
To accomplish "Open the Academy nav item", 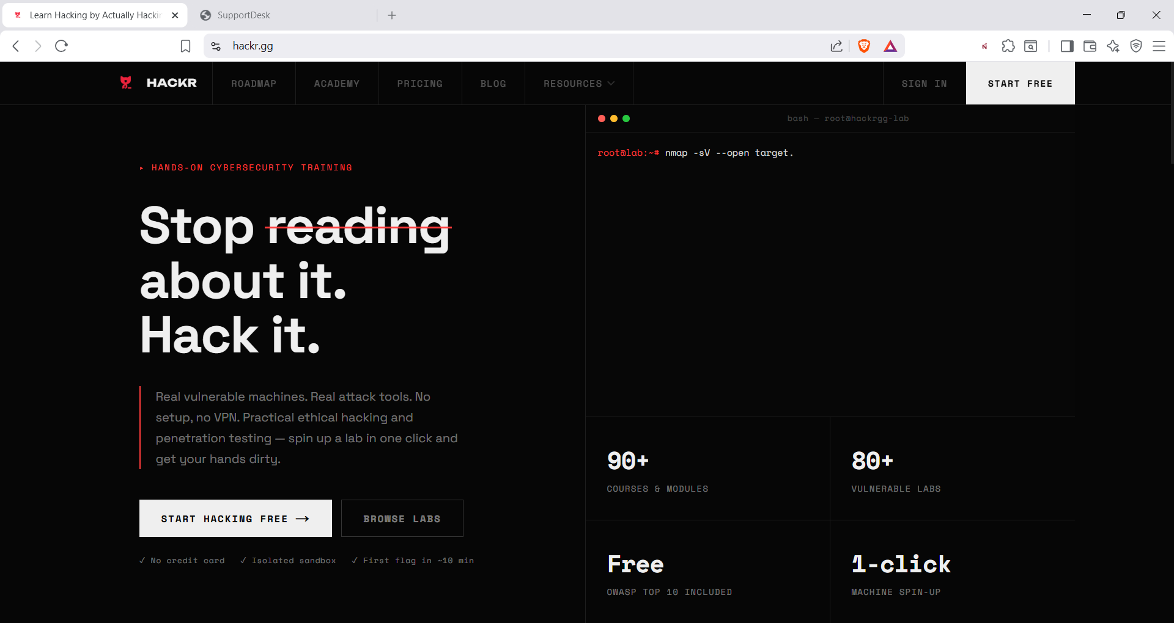I will tap(337, 84).
